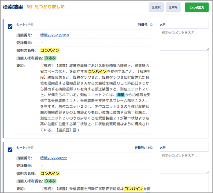Open application link 特願2025-127919
The image size is (213, 193).
click(x=55, y=35)
